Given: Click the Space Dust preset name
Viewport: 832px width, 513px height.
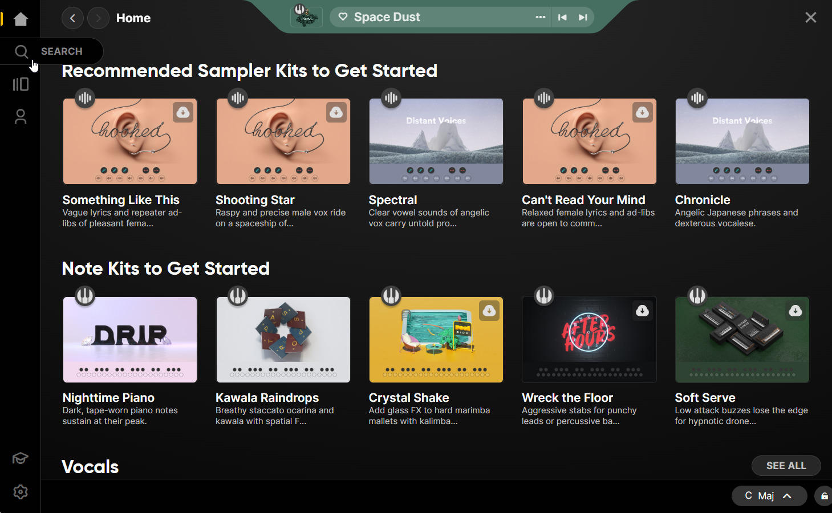Looking at the screenshot, I should pos(387,17).
